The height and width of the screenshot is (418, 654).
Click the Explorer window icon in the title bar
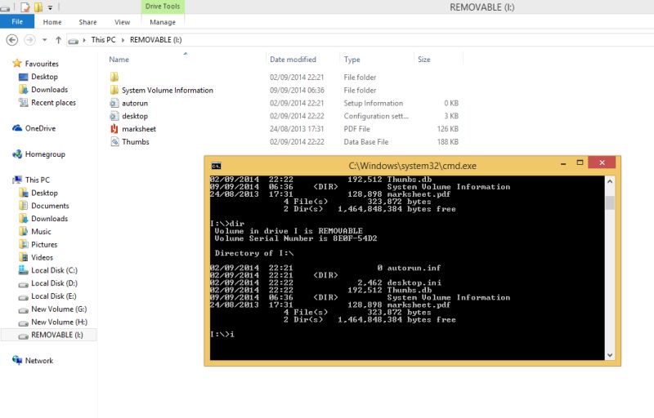click(x=5, y=7)
